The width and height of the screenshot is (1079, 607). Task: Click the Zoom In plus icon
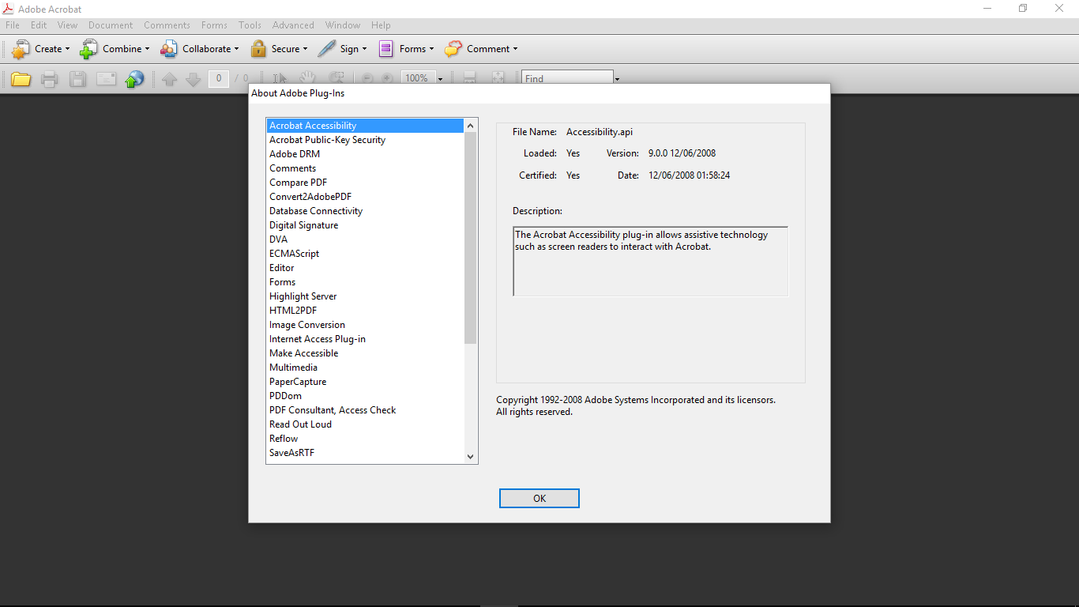(387, 78)
